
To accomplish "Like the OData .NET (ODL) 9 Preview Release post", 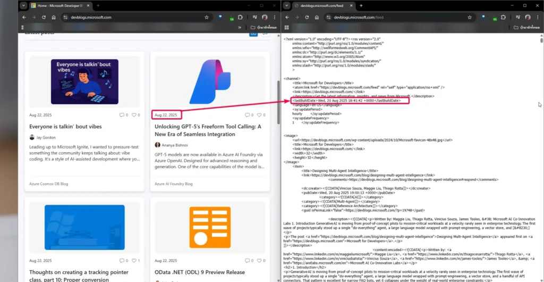I will (259, 261).
